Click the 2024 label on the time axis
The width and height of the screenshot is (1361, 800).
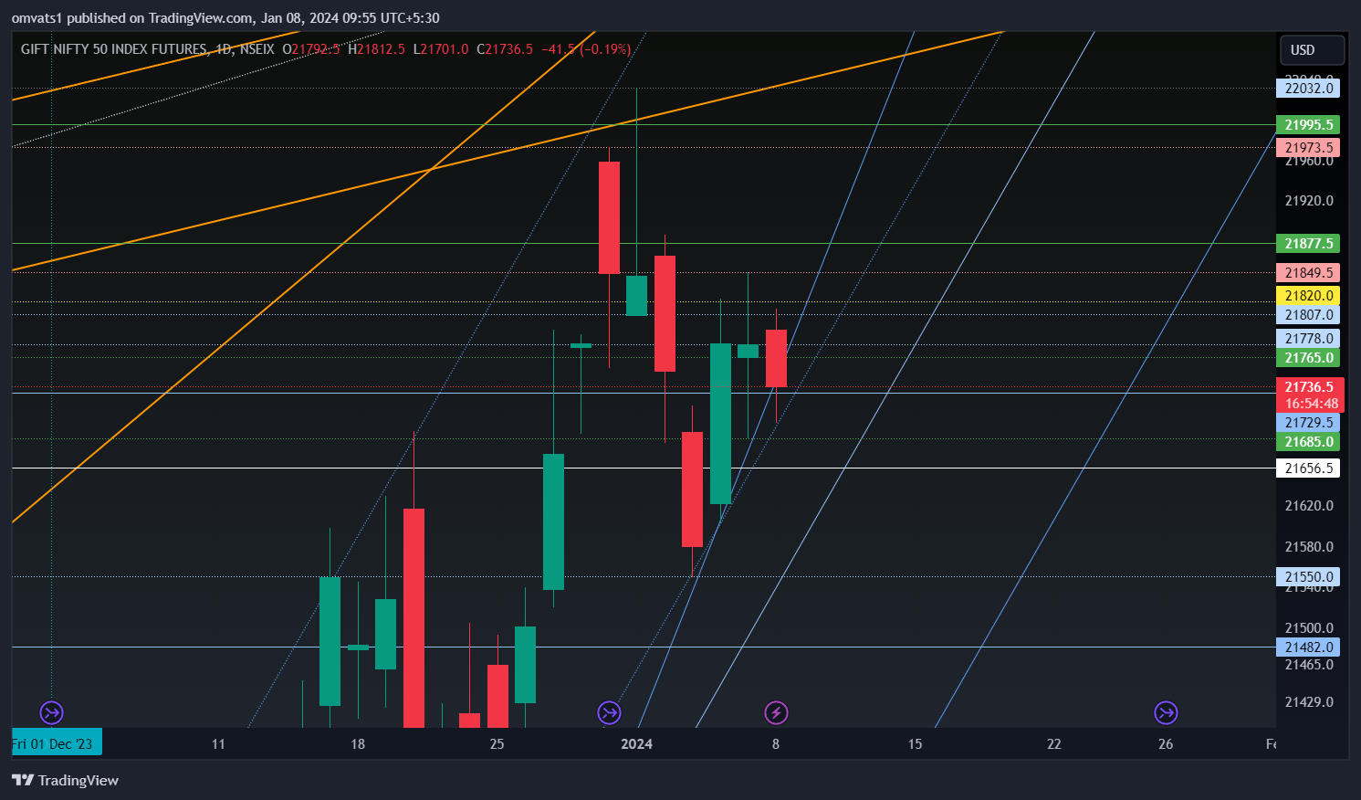pyautogui.click(x=636, y=744)
